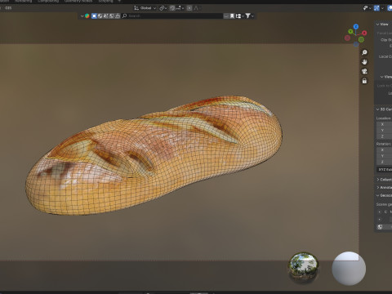This screenshot has height=294, width=392.
Task: Open the funnel filter dropdown
Action: coord(249,16)
